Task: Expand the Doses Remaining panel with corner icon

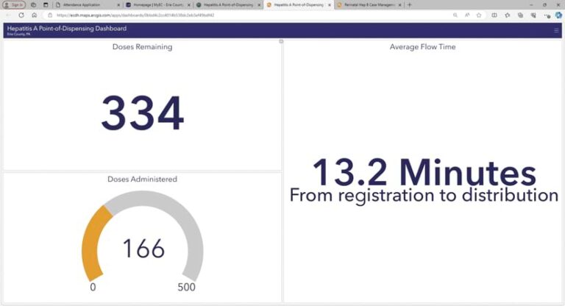Action: click(281, 41)
